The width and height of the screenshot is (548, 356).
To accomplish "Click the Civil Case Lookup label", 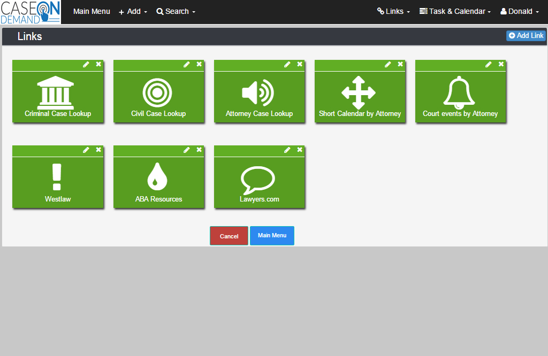I will point(158,114).
